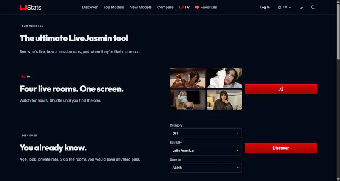Toggle dark mode with the moon icon
Image resolution: width=340 pixels, height=181 pixels.
pyautogui.click(x=301, y=7)
